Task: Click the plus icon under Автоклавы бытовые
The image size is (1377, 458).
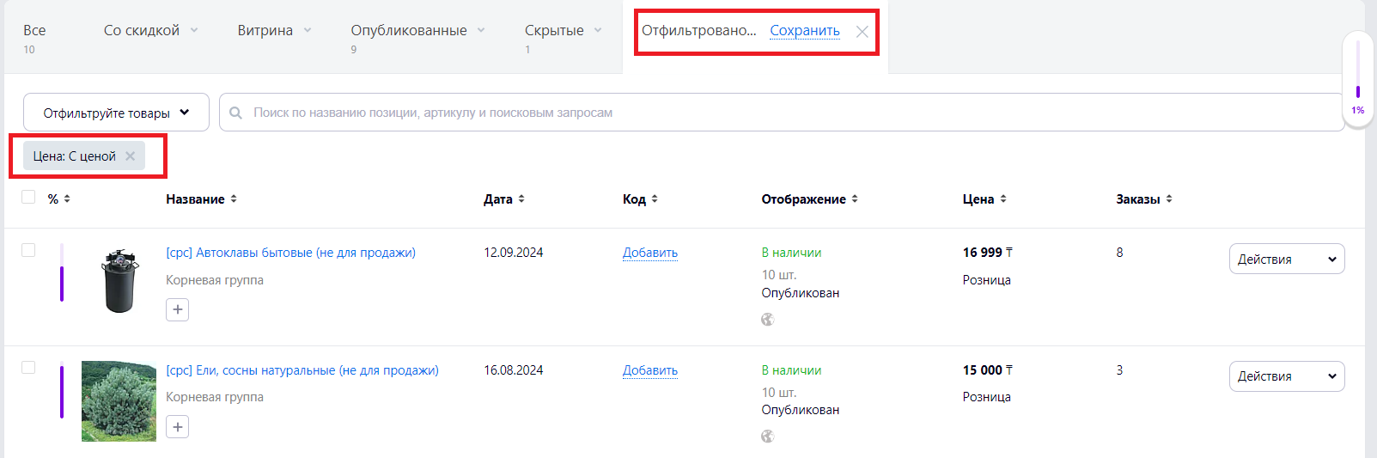Action: pyautogui.click(x=177, y=309)
